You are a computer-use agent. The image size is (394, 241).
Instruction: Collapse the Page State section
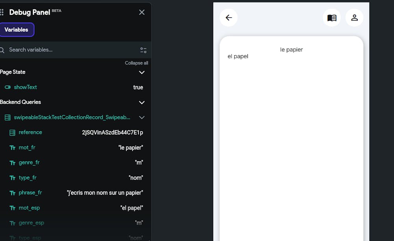[141, 72]
